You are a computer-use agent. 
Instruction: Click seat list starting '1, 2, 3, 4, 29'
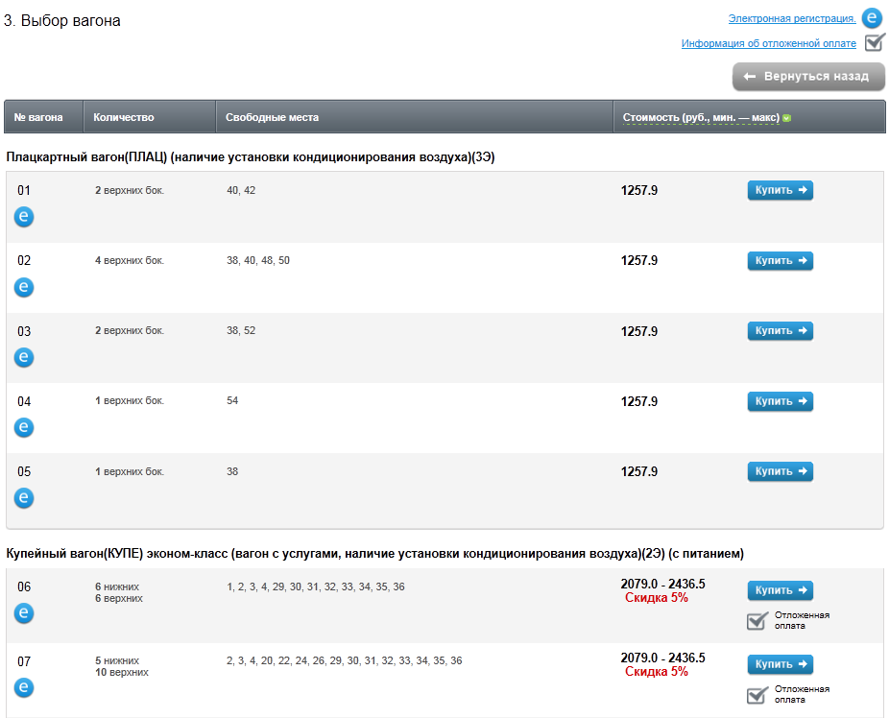point(316,587)
